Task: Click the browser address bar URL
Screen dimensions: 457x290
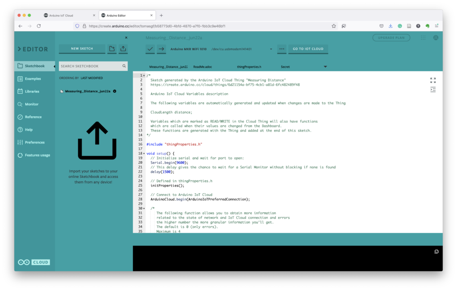Action: 157,26
